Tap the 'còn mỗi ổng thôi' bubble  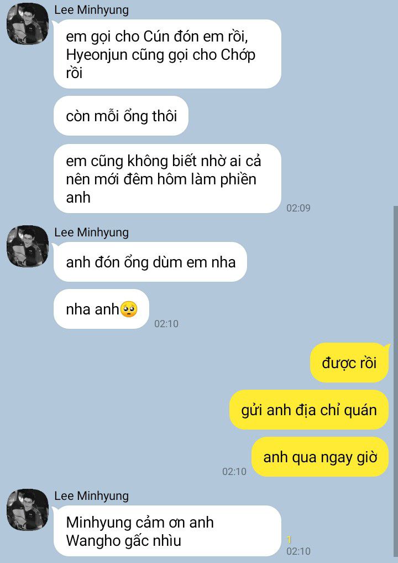tap(121, 116)
